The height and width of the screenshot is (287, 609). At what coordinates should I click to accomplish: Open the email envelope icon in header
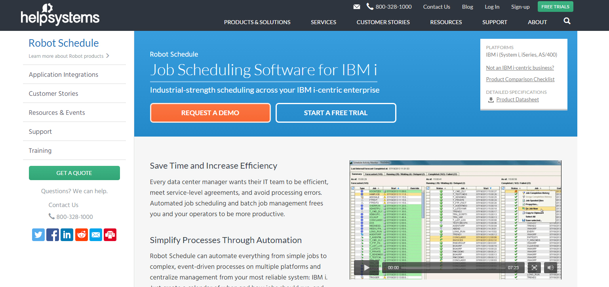(357, 7)
